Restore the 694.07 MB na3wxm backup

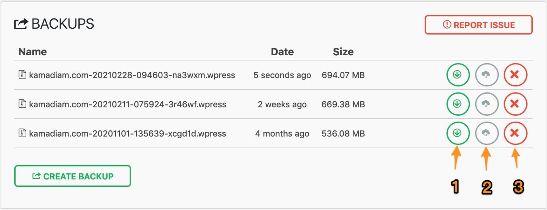[x=486, y=75]
